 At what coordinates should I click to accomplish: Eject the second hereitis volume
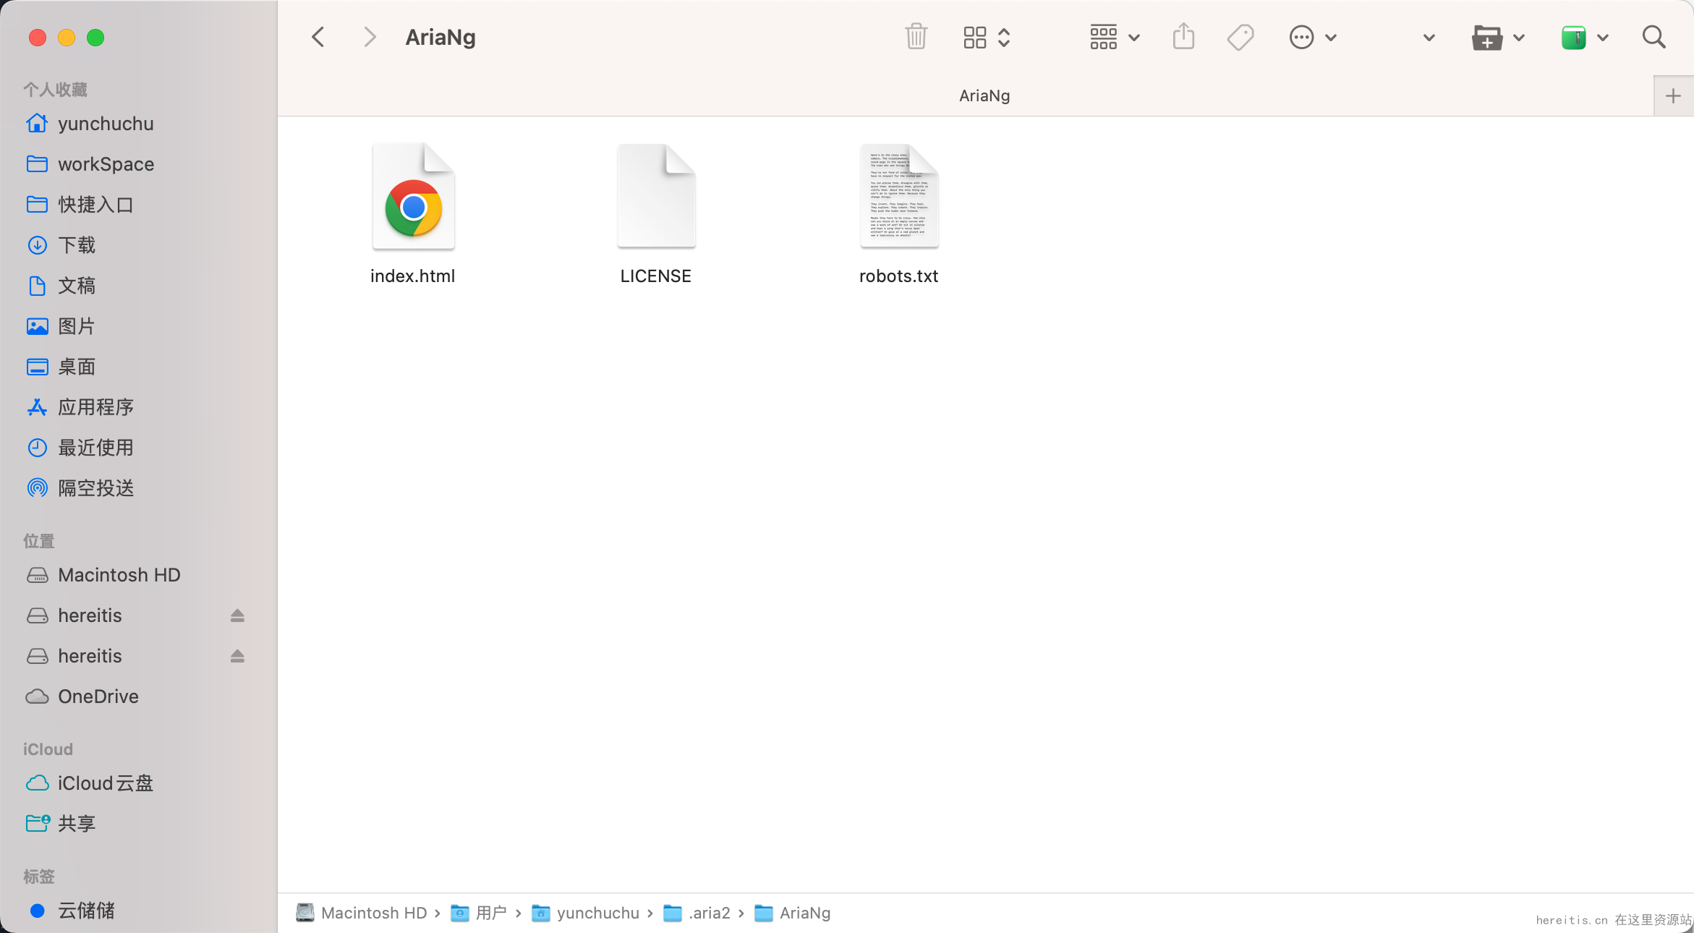(x=237, y=656)
